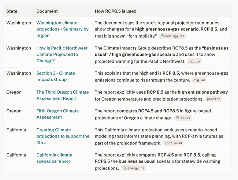Viewport: 238px width, 180px height.
Task: Open California climate scenarios report link
Action: pos(54,158)
